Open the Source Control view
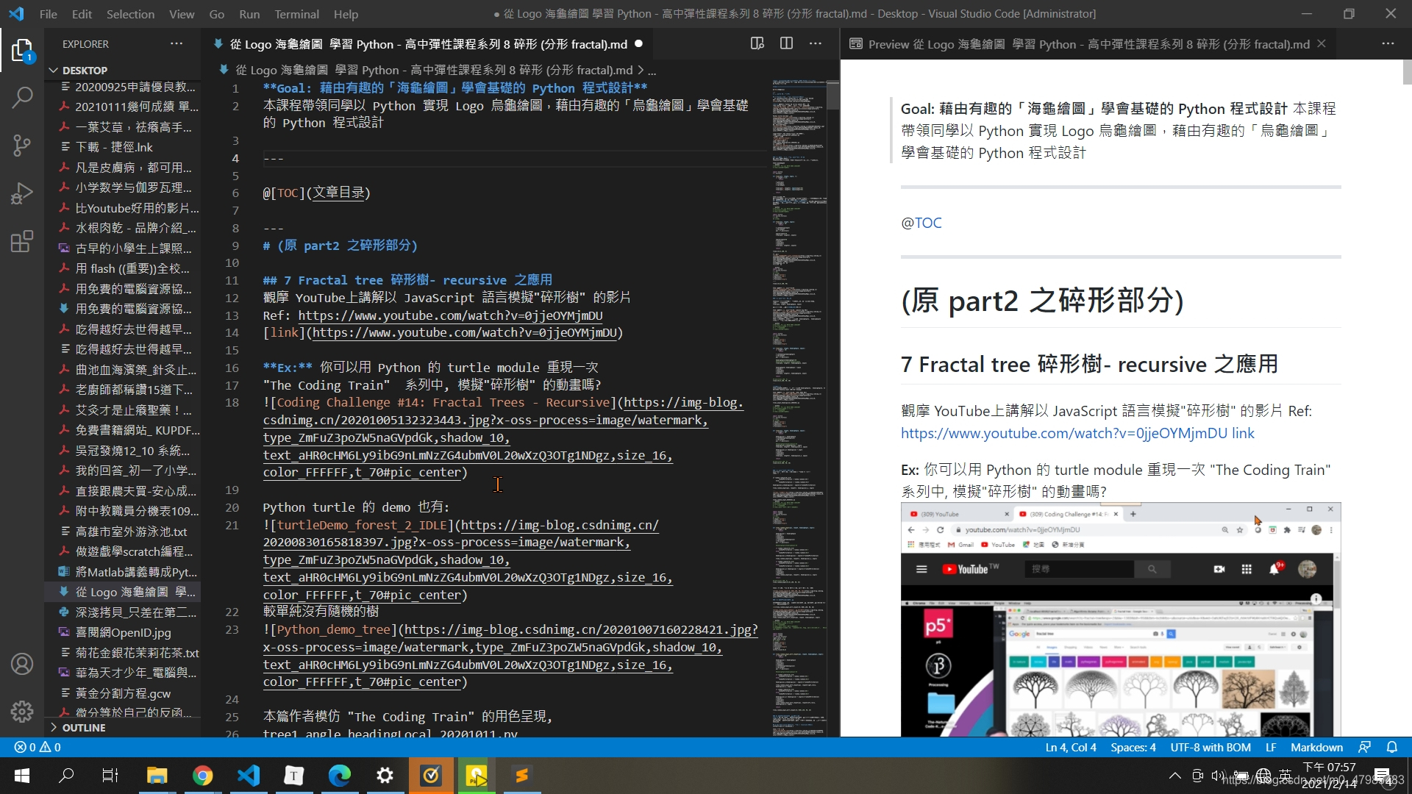 (x=22, y=145)
